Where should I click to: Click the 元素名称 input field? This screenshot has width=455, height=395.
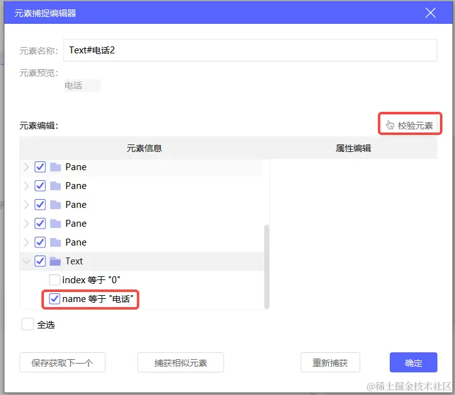pyautogui.click(x=250, y=50)
